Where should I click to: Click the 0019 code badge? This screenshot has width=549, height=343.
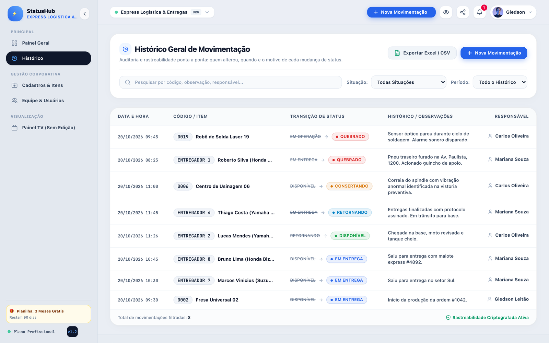[x=183, y=137]
